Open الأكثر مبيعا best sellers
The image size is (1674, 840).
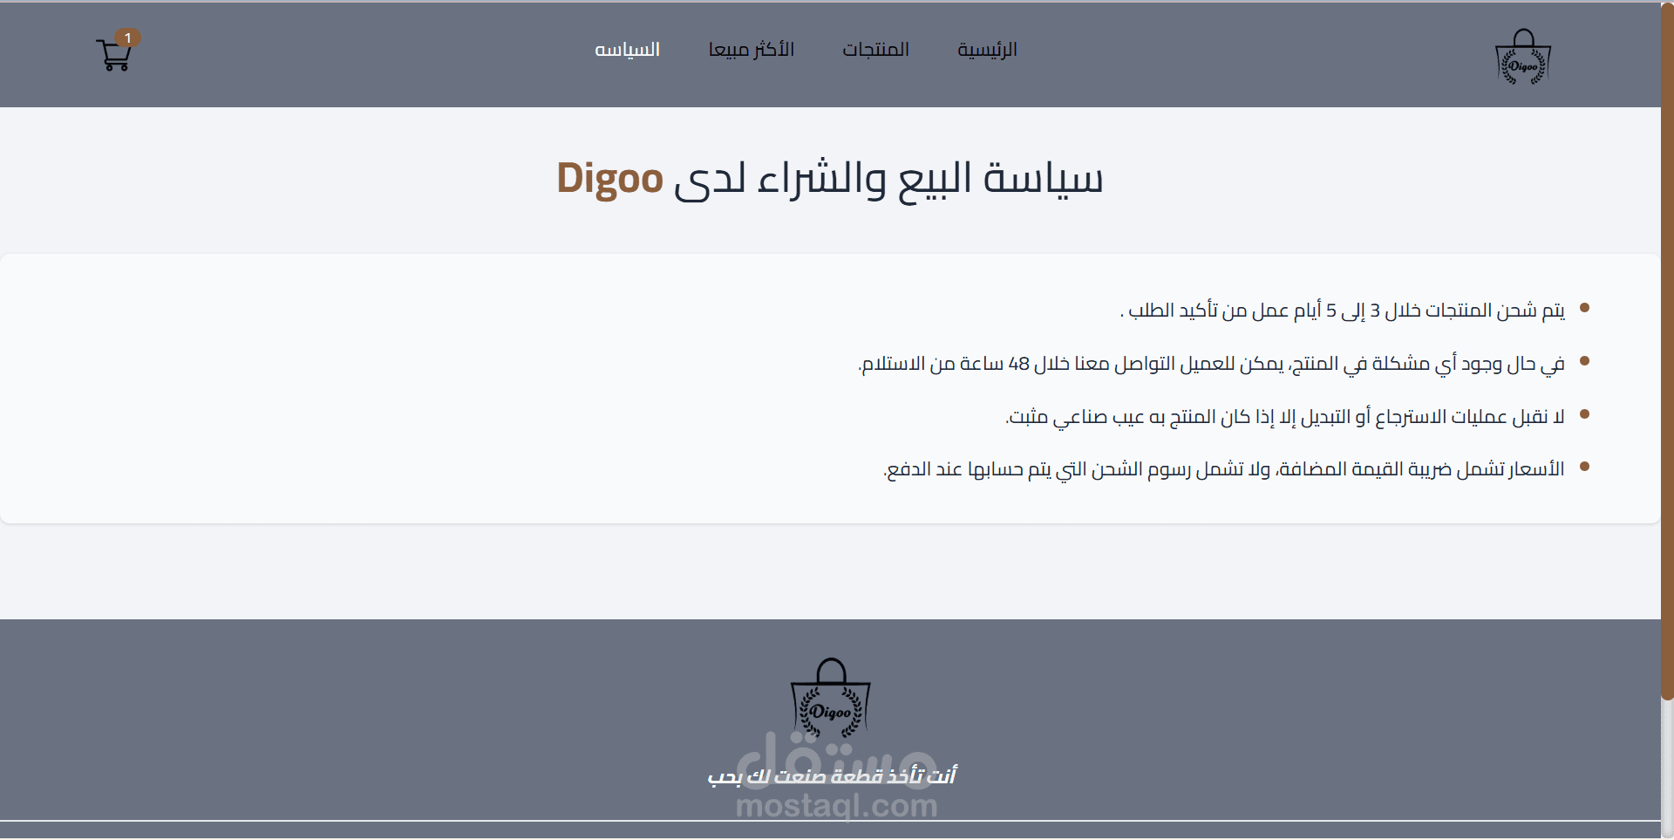(x=752, y=50)
